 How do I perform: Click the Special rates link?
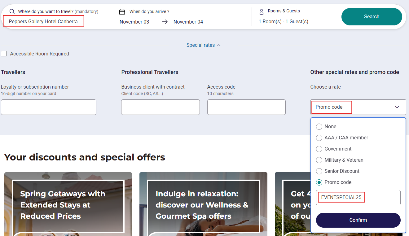[x=200, y=45]
